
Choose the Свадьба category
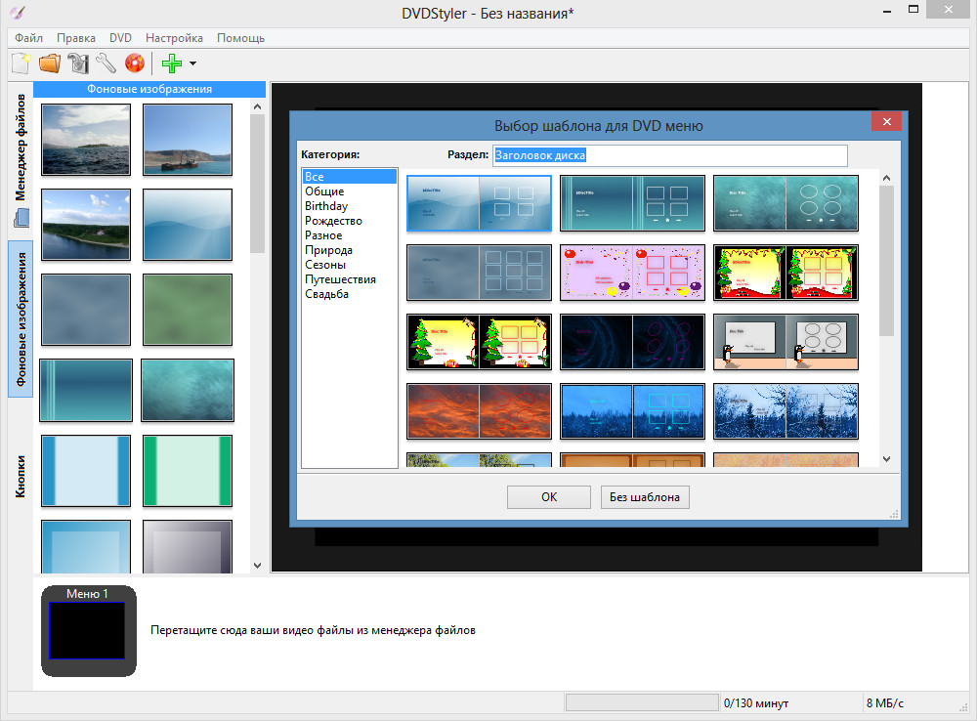coord(326,294)
